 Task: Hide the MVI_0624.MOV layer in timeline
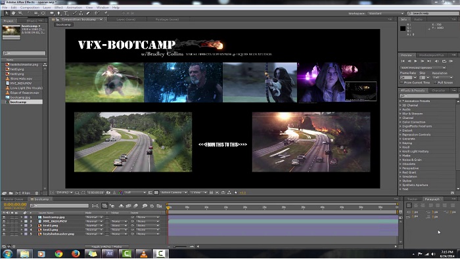pyautogui.click(x=4, y=221)
